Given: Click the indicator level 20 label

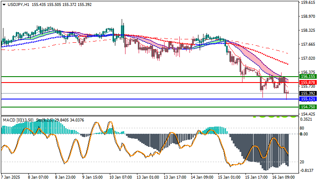Looking at the screenshot, I should pyautogui.click(x=302, y=162).
